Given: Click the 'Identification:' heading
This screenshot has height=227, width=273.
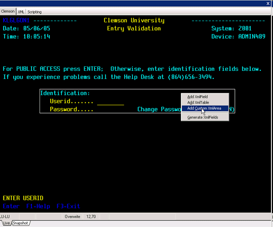Looking at the screenshot, I should click(65, 93).
